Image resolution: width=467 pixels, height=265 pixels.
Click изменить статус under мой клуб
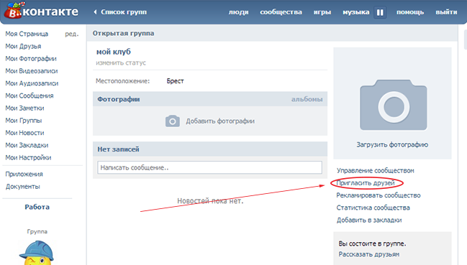tap(121, 63)
